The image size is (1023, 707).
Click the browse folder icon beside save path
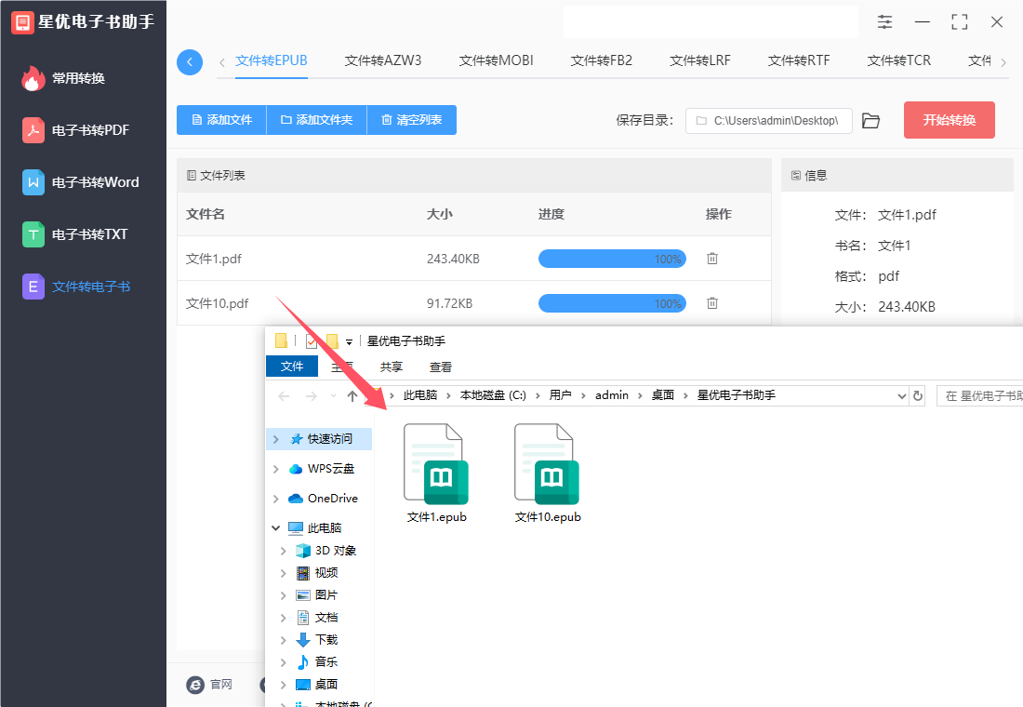click(x=870, y=121)
